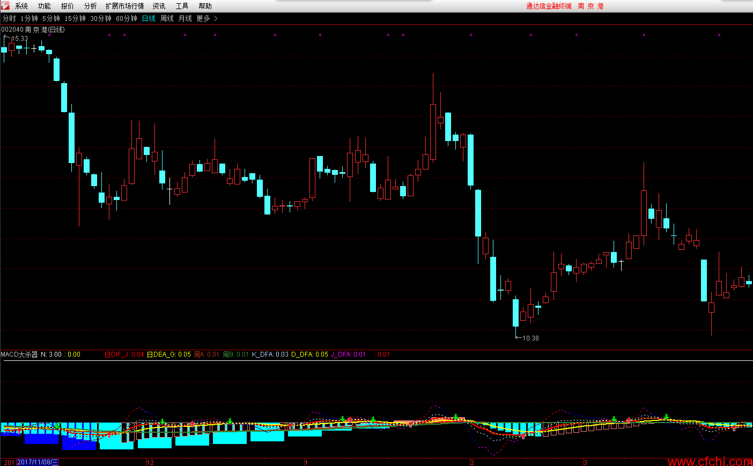Click the MACD大杀器 indicator name

click(19, 354)
